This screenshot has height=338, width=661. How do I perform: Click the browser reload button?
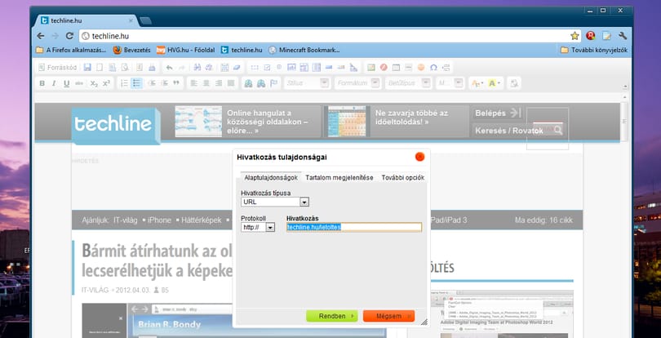coord(69,36)
